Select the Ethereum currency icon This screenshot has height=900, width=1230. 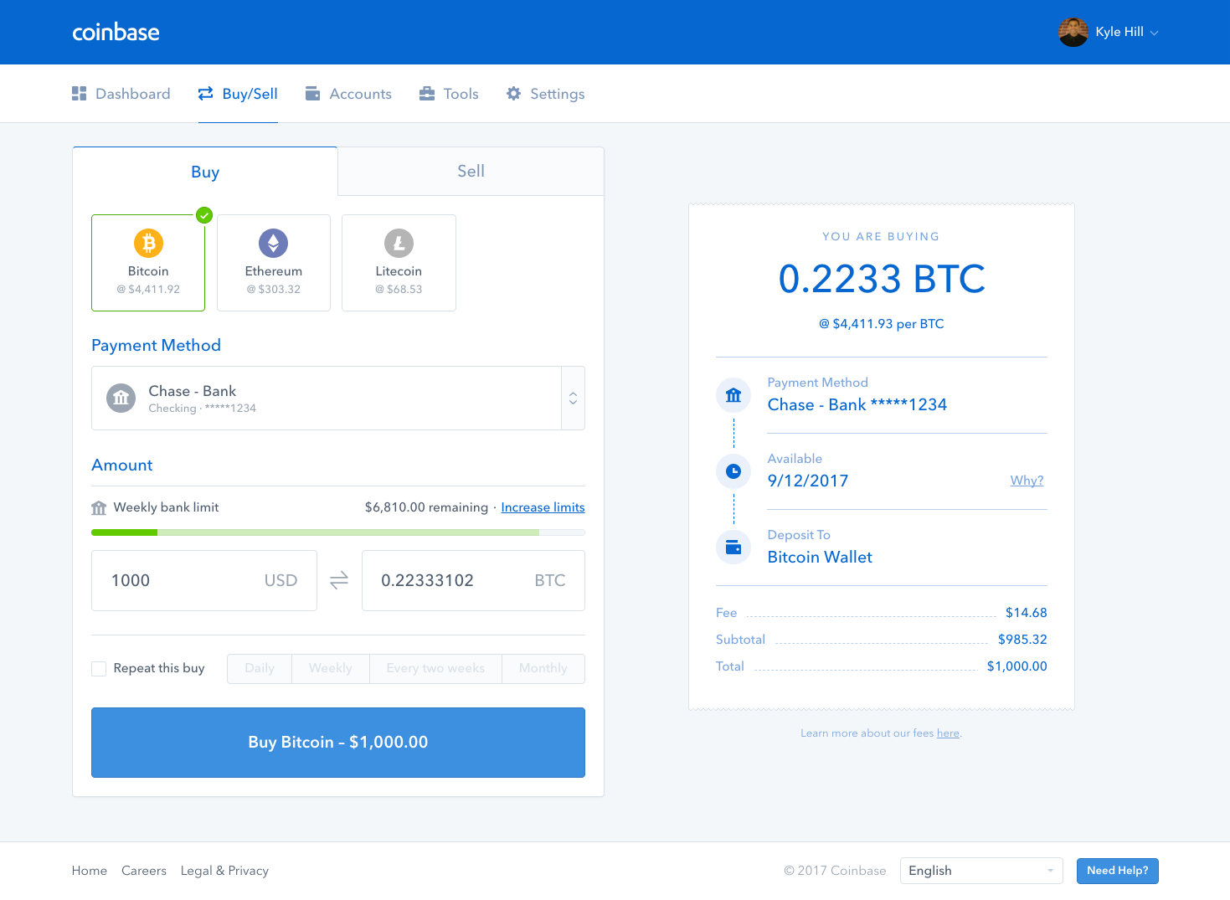274,244
